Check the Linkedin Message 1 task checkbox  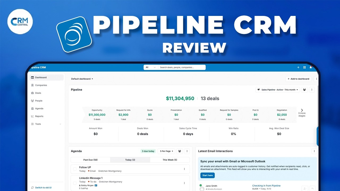point(75,183)
